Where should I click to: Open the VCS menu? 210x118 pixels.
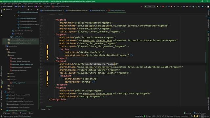[x=48, y=4]
